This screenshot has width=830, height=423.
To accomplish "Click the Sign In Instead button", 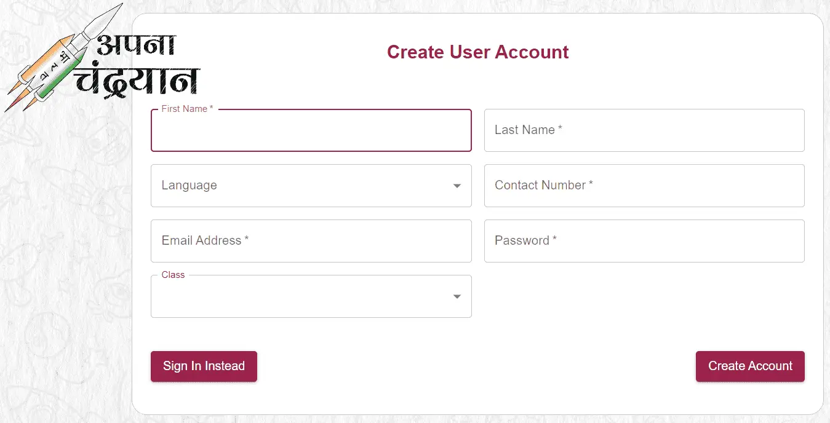I will (x=204, y=366).
